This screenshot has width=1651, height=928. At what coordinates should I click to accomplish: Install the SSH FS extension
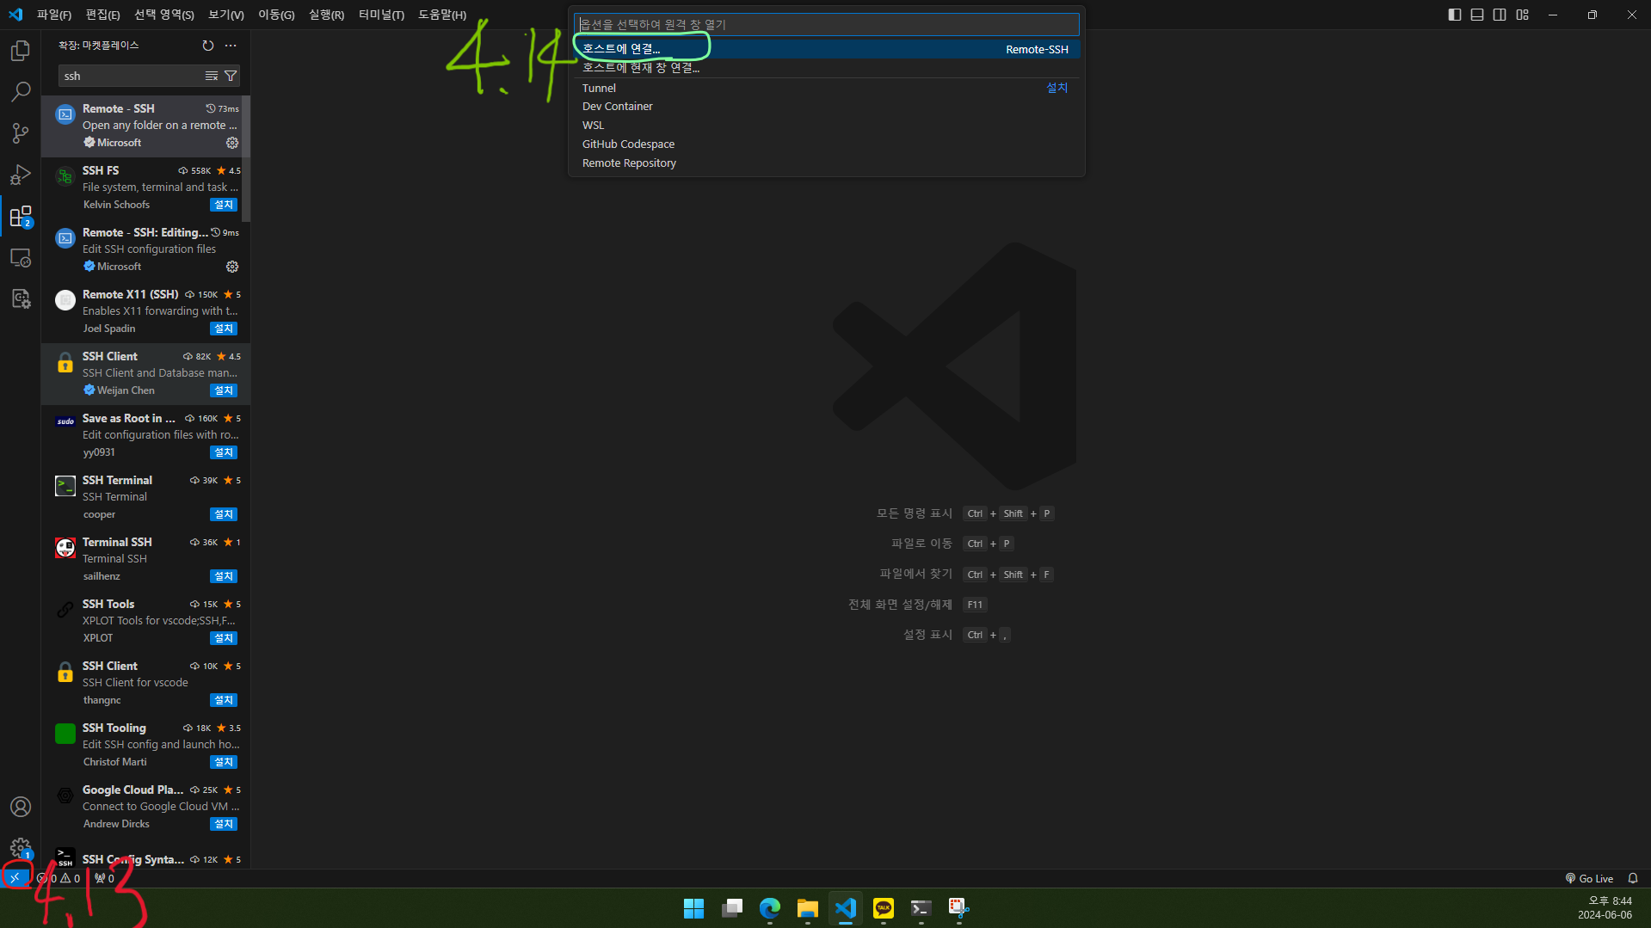[224, 205]
